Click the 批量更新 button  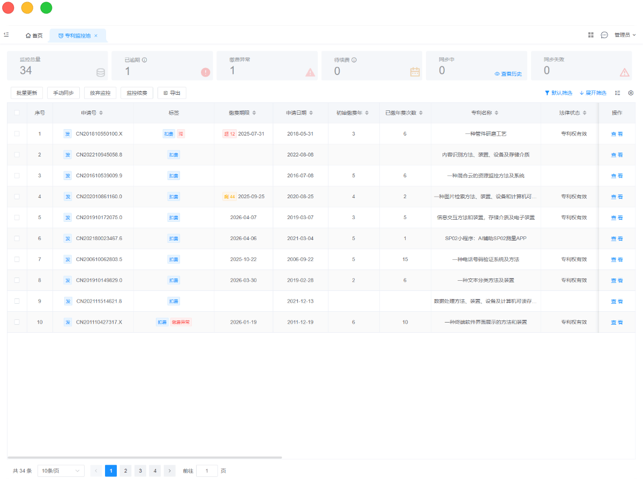coord(27,92)
